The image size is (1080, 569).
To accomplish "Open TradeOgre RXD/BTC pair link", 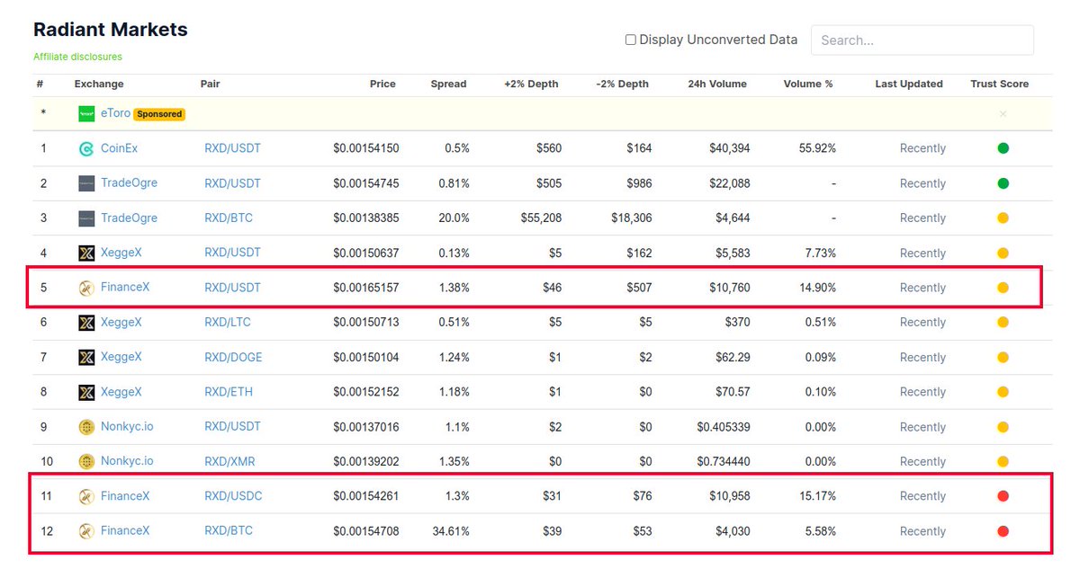I will (228, 218).
